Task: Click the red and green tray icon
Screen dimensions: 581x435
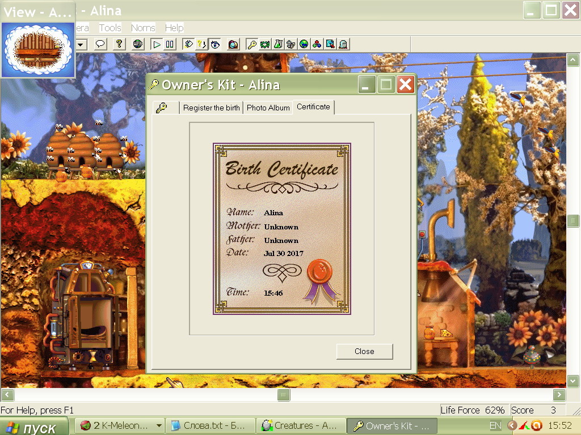Action: pyautogui.click(x=524, y=426)
